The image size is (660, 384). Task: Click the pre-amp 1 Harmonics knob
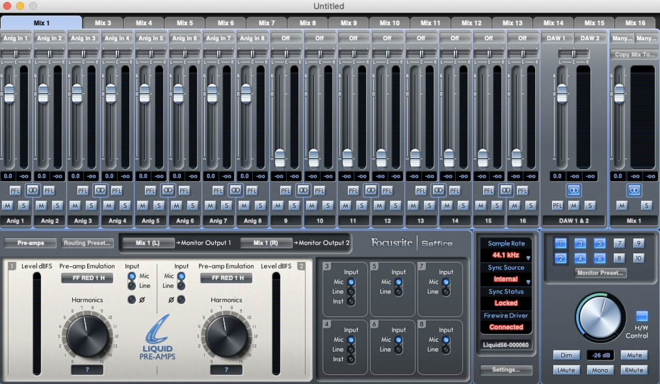tap(88, 336)
